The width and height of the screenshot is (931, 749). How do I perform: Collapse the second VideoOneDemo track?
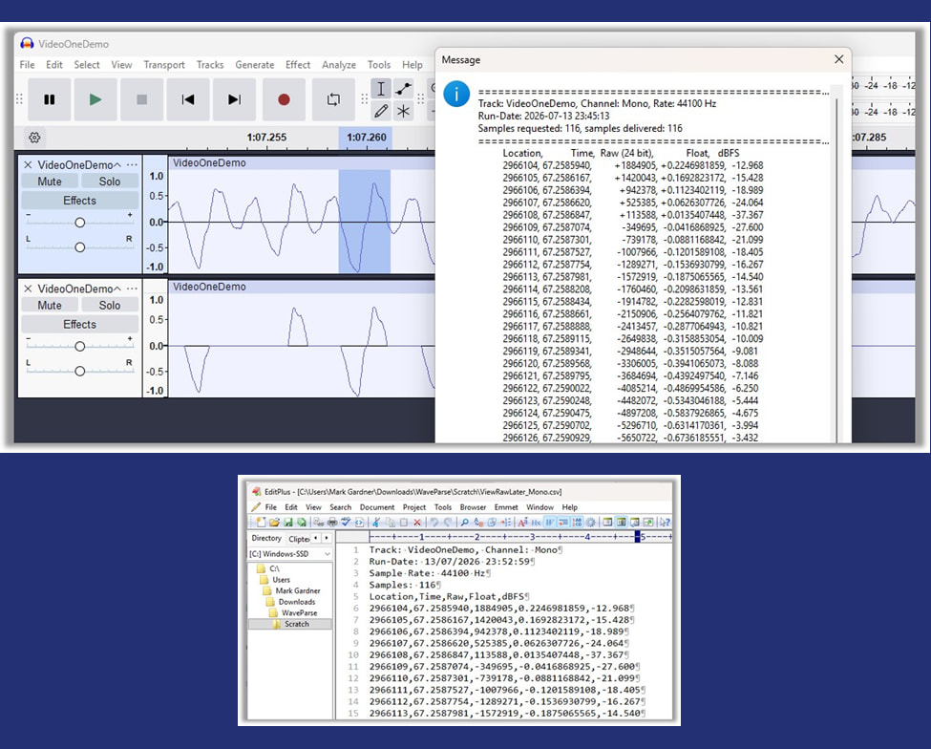tap(116, 289)
